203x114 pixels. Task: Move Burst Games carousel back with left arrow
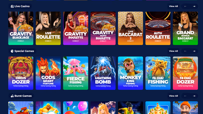pos(185,96)
